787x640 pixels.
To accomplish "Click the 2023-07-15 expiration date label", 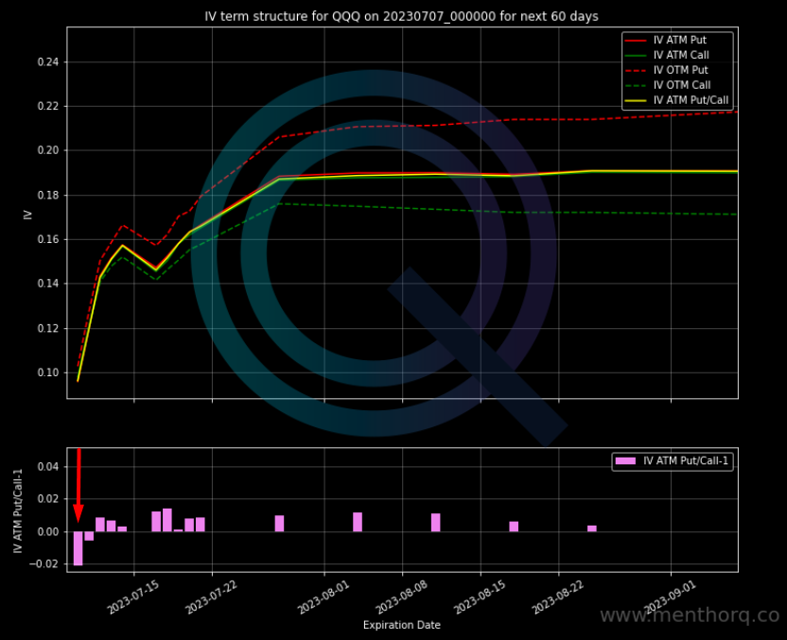I will (133, 597).
